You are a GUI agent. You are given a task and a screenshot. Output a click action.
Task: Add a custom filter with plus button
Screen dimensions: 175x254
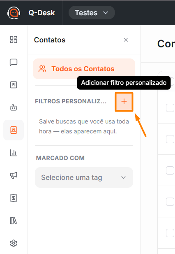124,102
